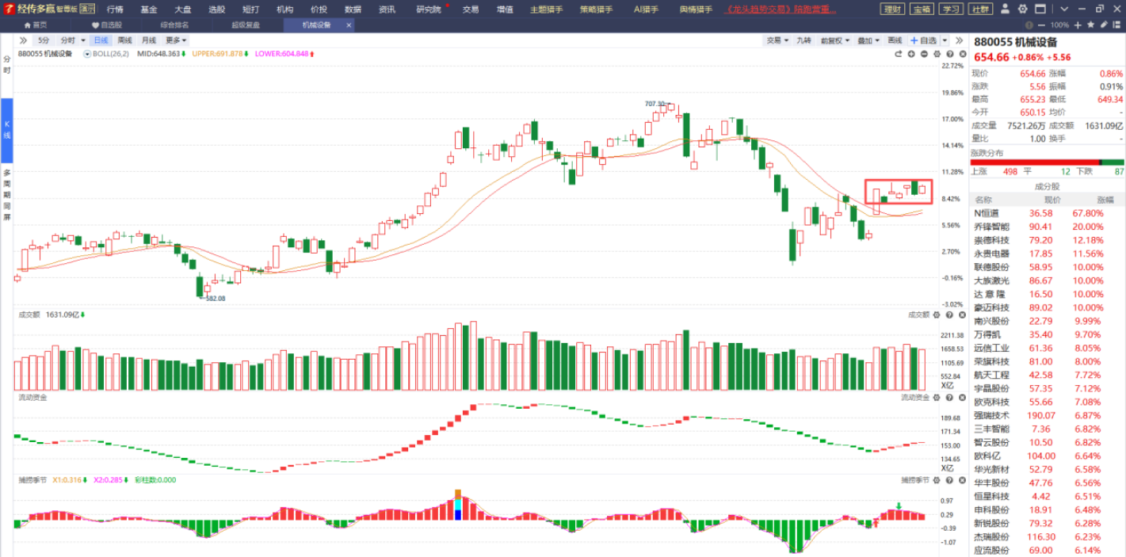Open the BOLL indicator dropdown arrow

[x=87, y=54]
